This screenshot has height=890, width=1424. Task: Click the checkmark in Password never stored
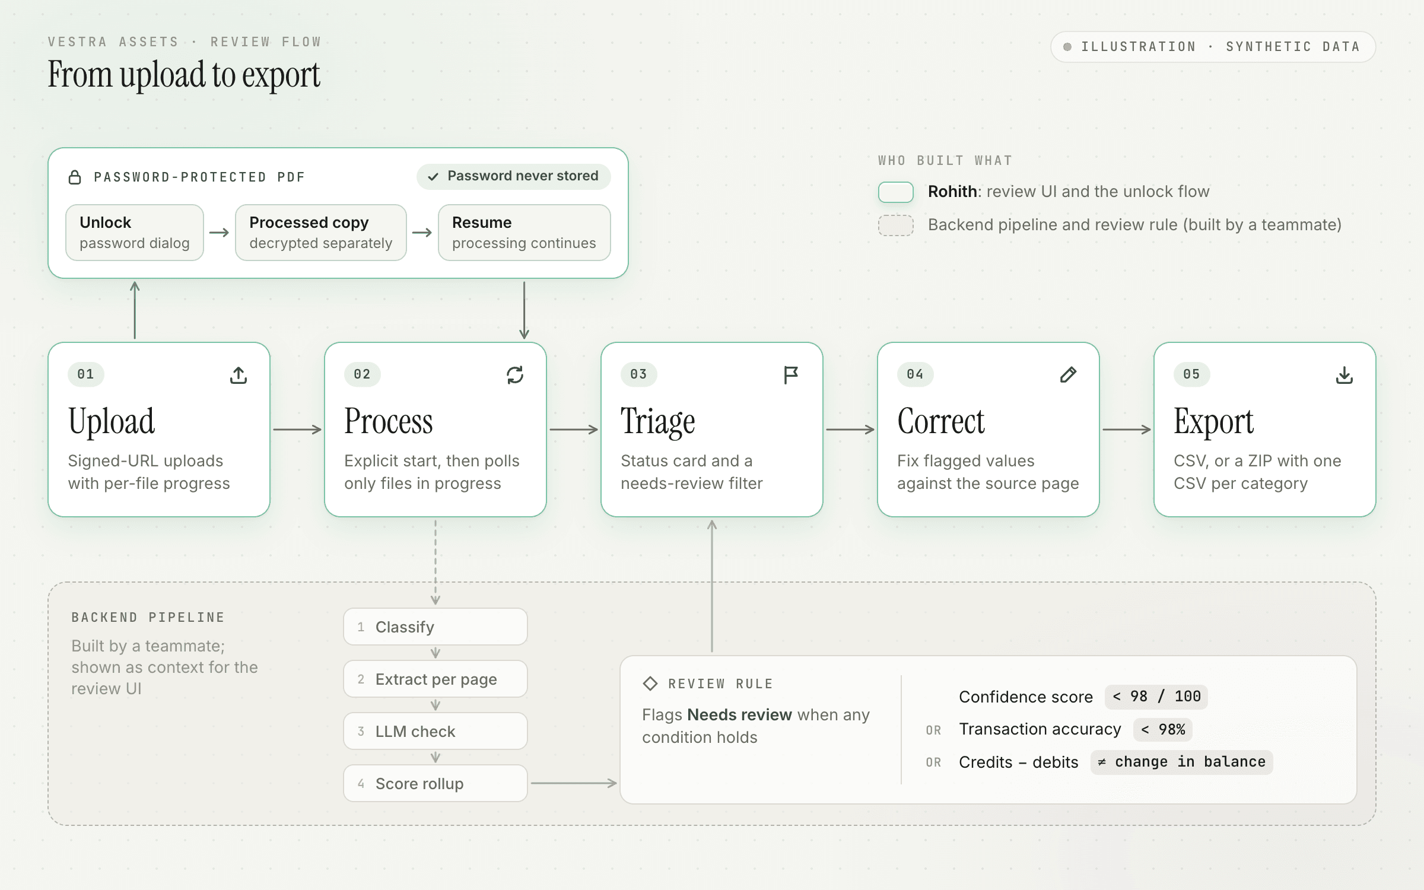click(x=433, y=176)
